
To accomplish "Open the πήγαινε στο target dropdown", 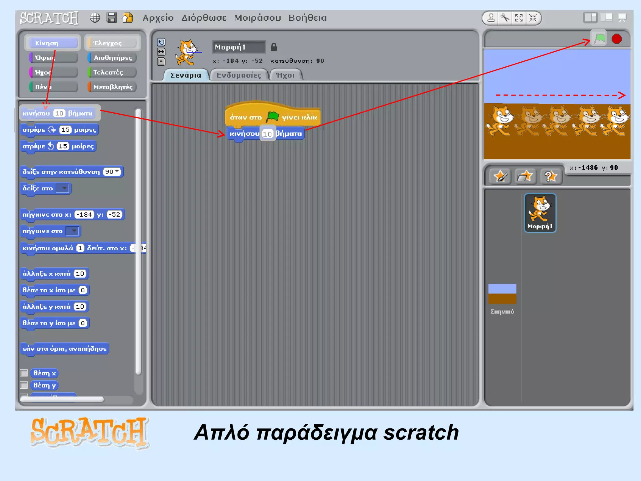I will 72,231.
